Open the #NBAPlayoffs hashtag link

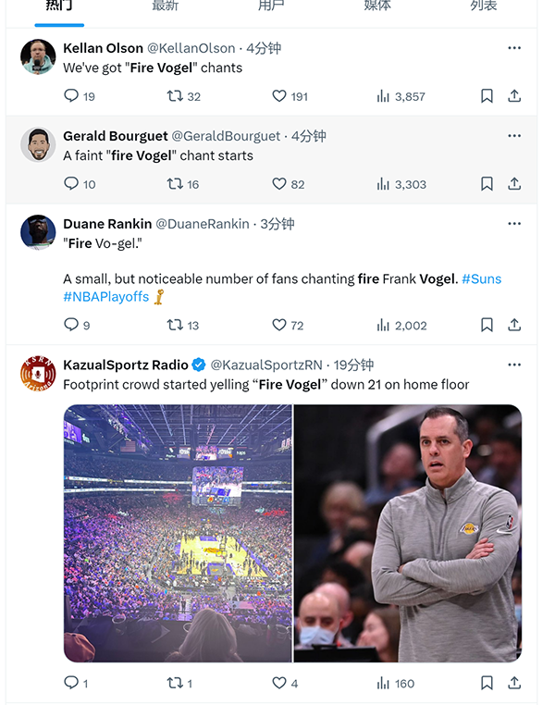pos(105,297)
